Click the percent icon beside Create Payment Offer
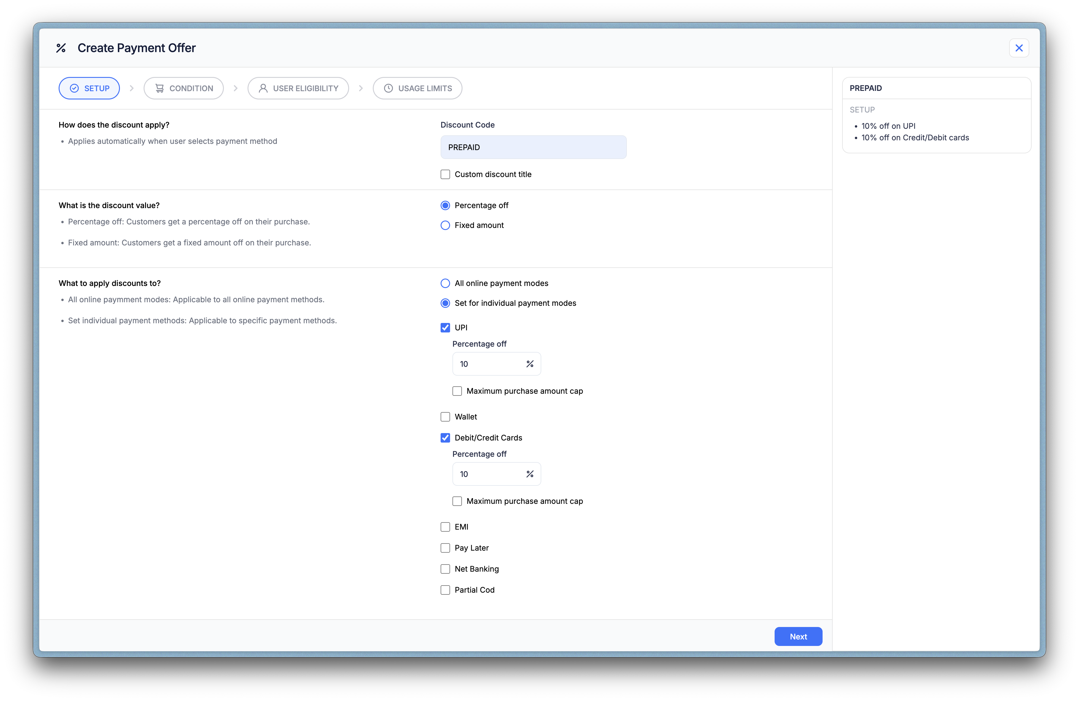This screenshot has width=1079, height=701. (61, 48)
